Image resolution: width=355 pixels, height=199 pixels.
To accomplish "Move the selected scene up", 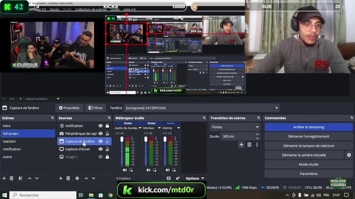I will [30, 178].
